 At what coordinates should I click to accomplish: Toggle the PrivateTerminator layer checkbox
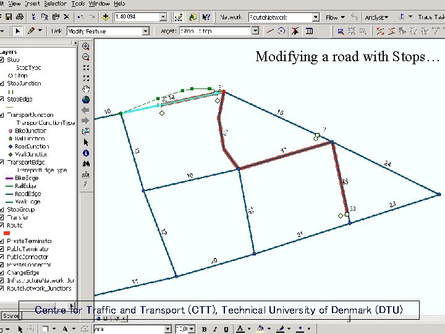pyautogui.click(x=2, y=241)
